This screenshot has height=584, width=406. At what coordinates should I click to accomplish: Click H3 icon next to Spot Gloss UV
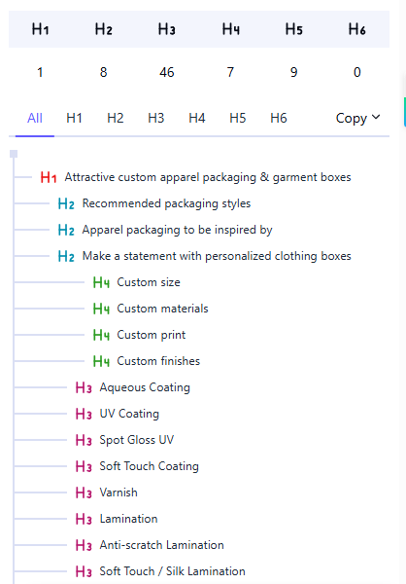click(x=84, y=440)
